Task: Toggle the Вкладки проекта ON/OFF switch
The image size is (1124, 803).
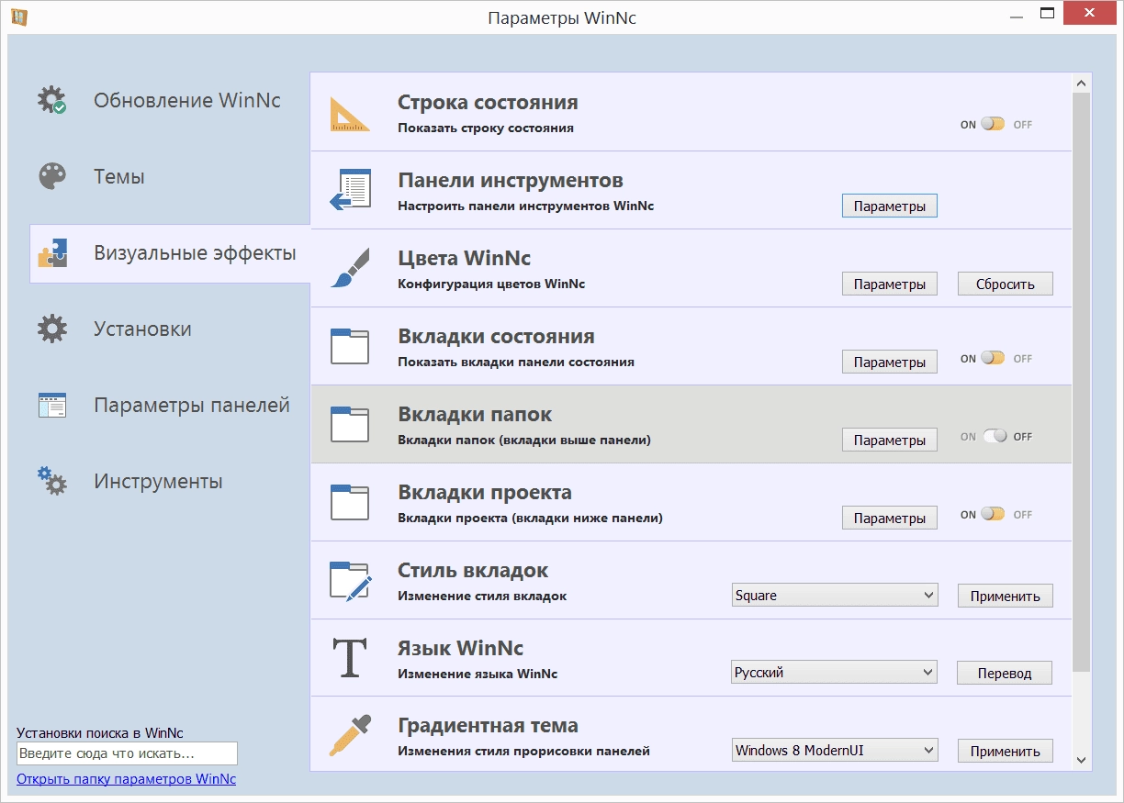Action: pyautogui.click(x=993, y=514)
